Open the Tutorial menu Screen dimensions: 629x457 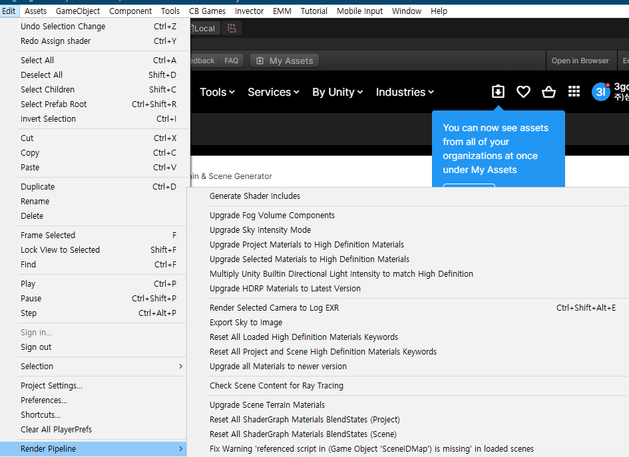[x=314, y=11]
